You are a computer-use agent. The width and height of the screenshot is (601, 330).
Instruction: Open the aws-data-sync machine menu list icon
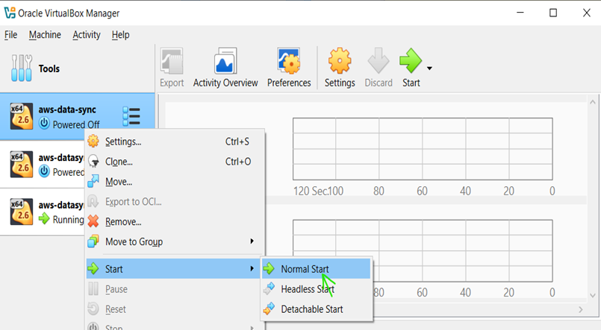tap(131, 116)
